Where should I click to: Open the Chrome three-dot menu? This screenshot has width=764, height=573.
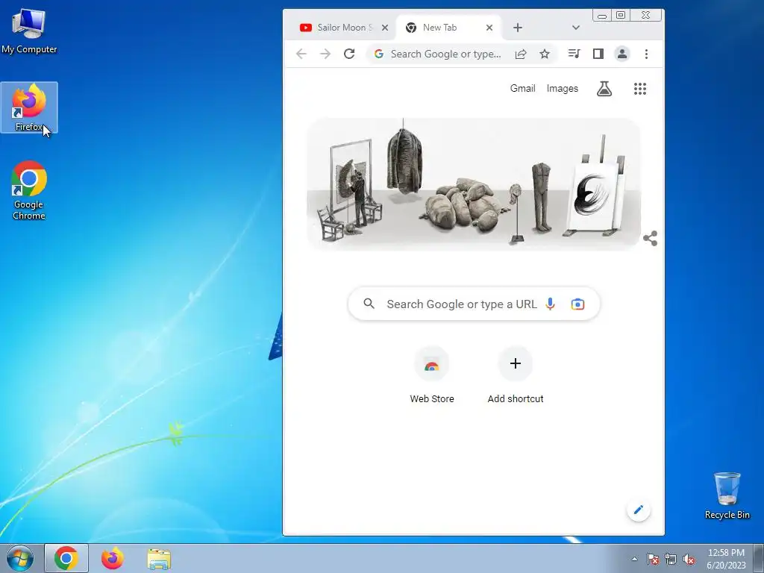(647, 54)
